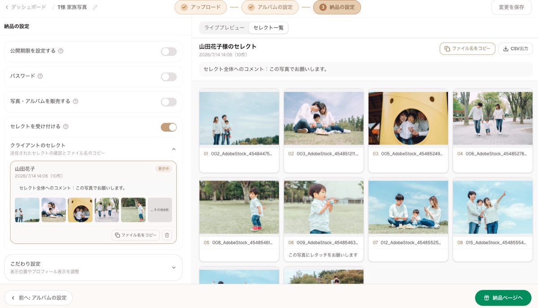538x308 pixels.
Task: Show help for 写真・アルバムを販売する
Action: [76, 101]
